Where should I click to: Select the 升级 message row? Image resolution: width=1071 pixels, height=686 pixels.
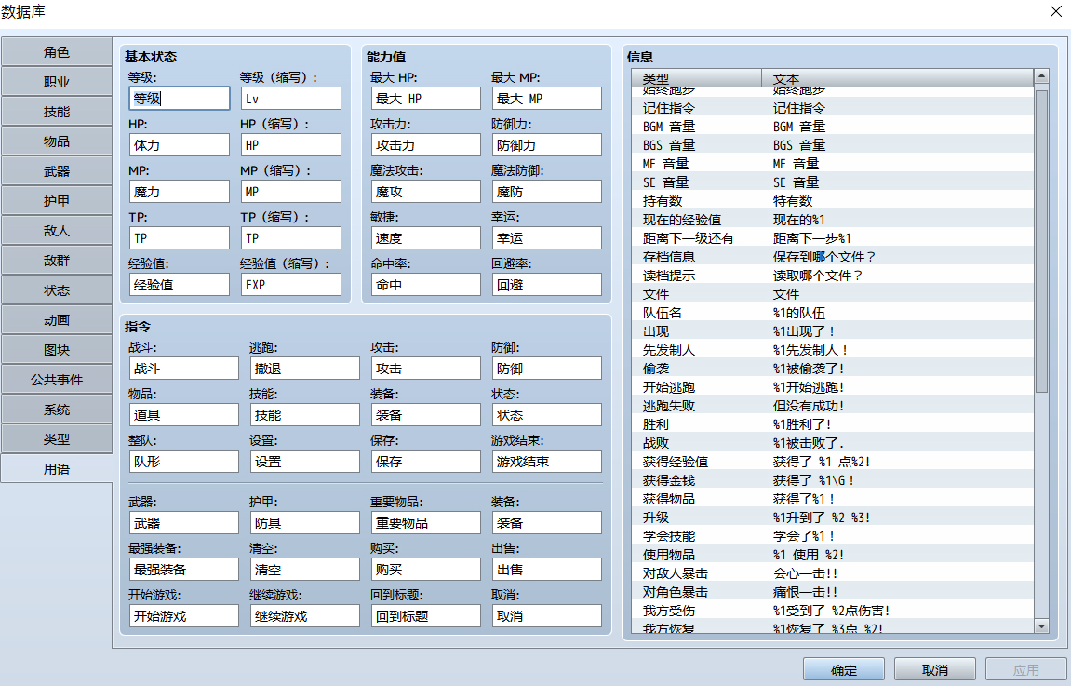(x=833, y=518)
